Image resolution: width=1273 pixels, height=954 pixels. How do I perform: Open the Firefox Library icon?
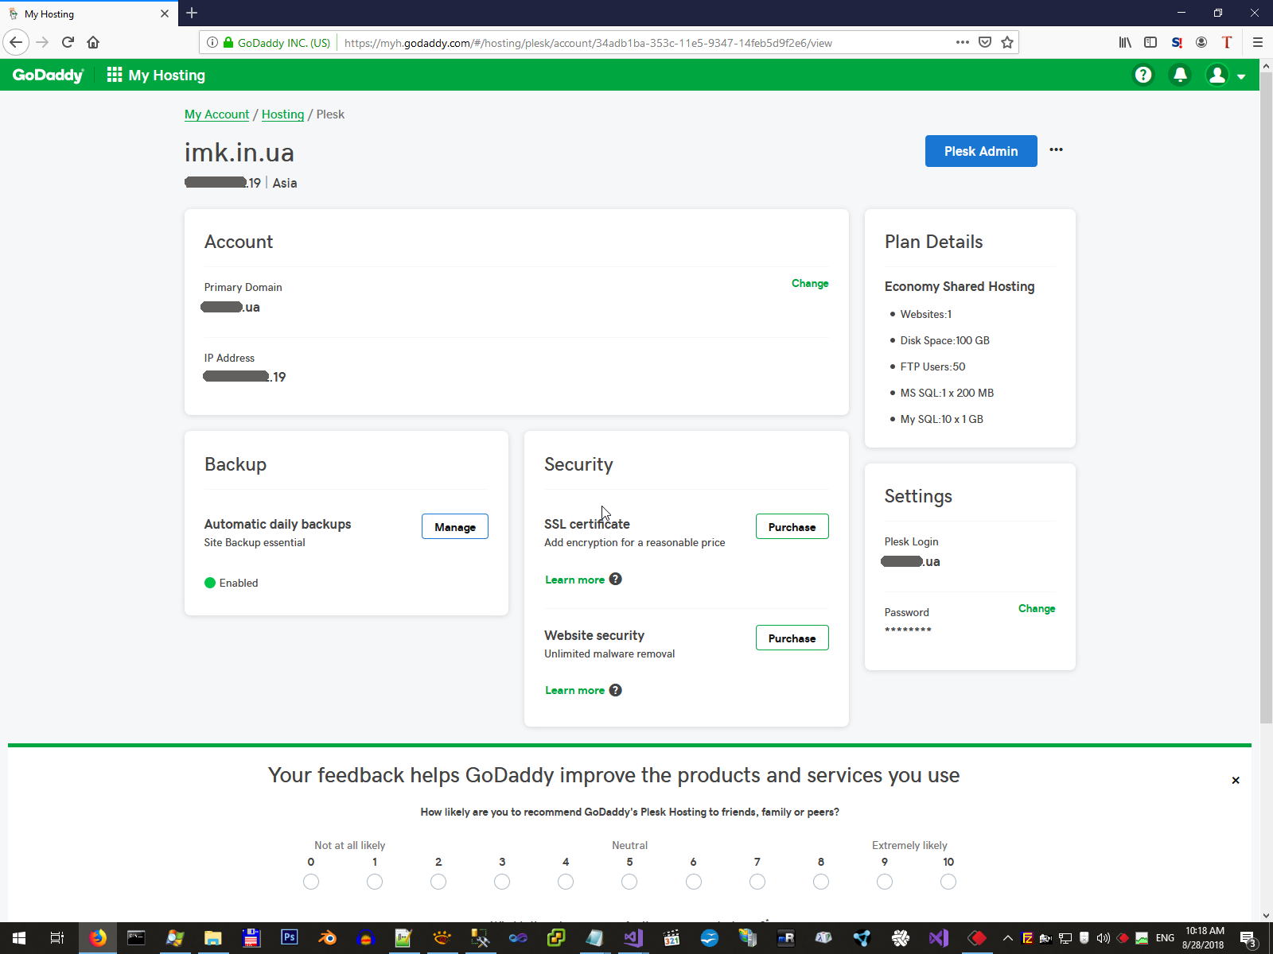1125,42
